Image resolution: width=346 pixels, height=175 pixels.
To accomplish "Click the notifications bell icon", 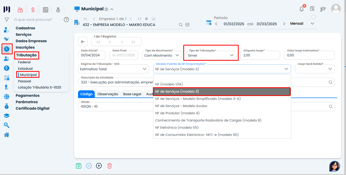I will 301,9.
